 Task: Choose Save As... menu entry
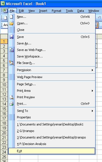coord(52,44)
